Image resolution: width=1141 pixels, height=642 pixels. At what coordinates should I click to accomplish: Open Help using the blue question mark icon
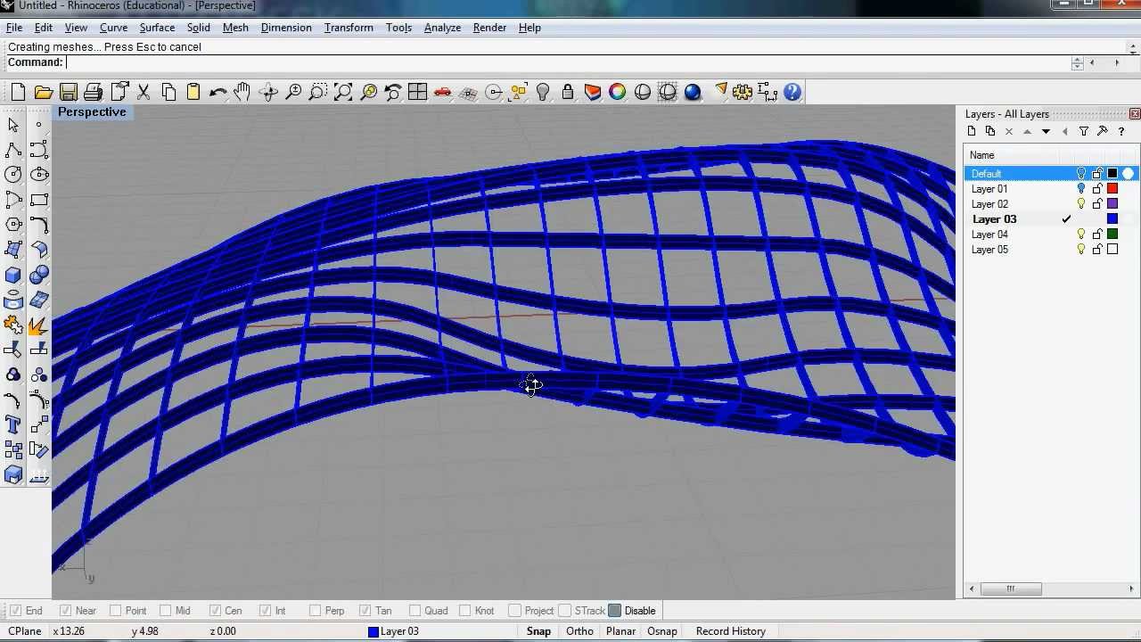coord(792,92)
